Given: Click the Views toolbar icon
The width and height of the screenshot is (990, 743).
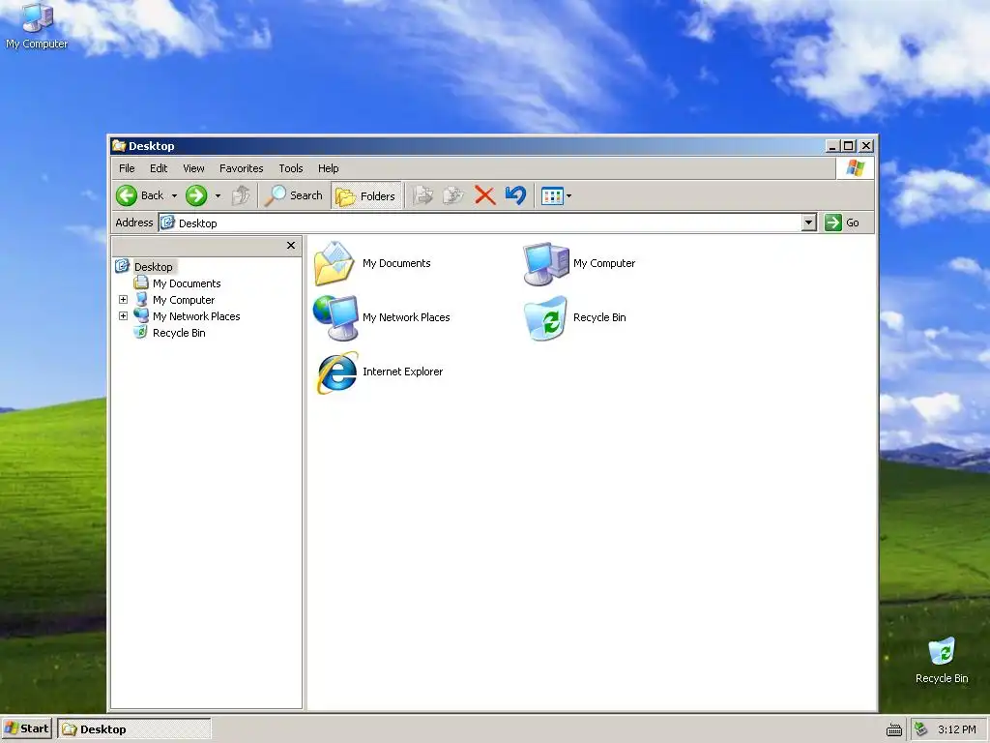Looking at the screenshot, I should [552, 196].
